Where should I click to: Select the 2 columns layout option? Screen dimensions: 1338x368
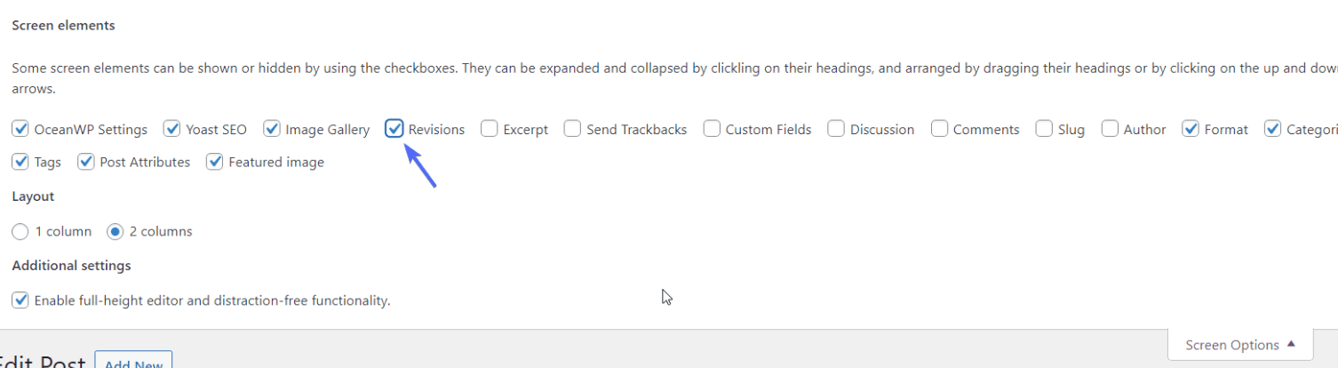click(115, 231)
